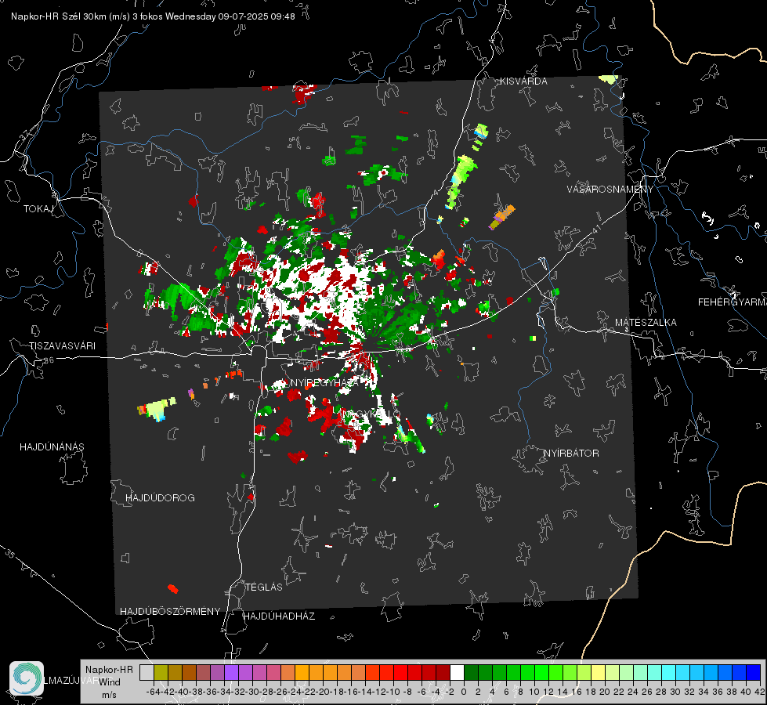Select the HAJDÚDOROG city label

(x=160, y=498)
